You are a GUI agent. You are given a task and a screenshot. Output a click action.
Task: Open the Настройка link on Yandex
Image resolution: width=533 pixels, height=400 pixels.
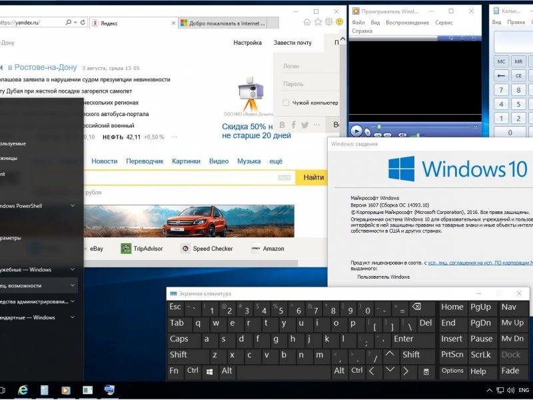(x=247, y=43)
